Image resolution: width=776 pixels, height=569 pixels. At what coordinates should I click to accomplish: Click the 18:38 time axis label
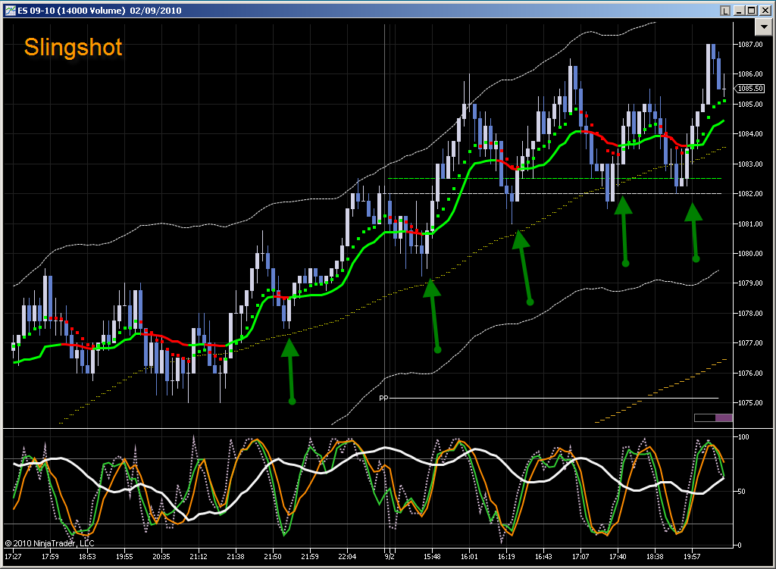click(655, 557)
